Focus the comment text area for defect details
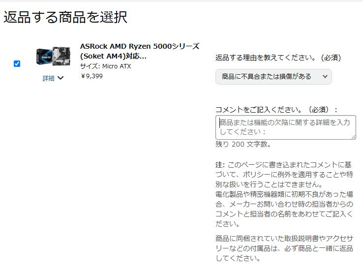The image size is (363, 273). [x=285, y=127]
